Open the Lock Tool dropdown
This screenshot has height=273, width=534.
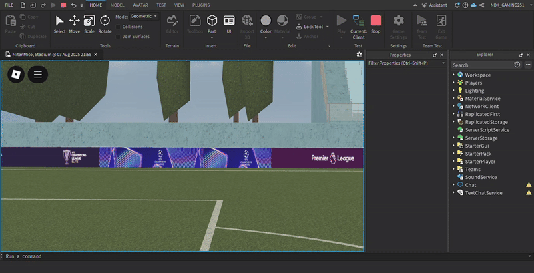coord(328,27)
